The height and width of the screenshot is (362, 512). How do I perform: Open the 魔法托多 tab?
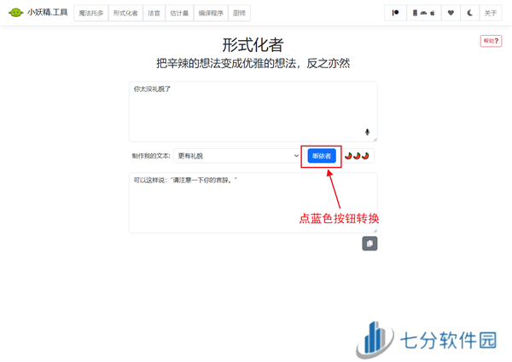[91, 14]
